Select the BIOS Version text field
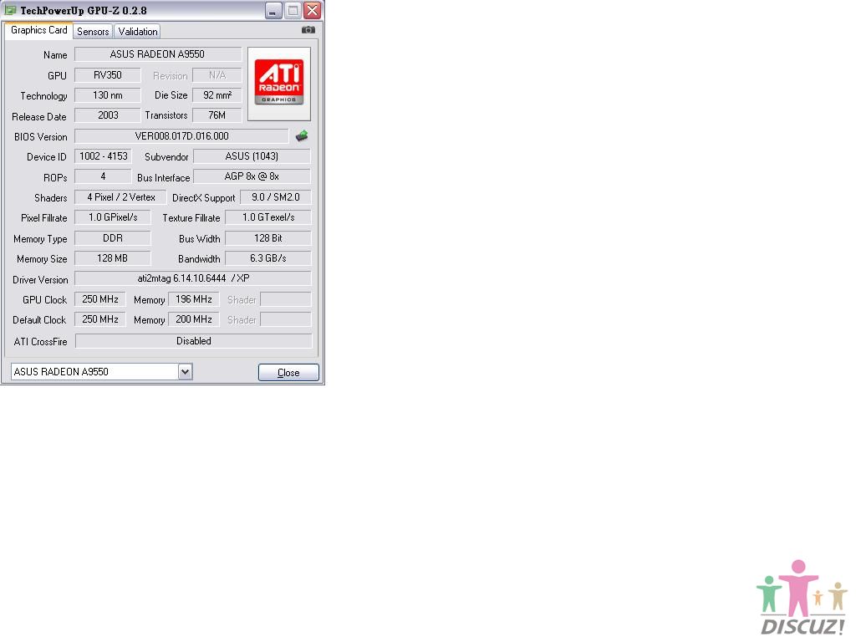 point(181,136)
